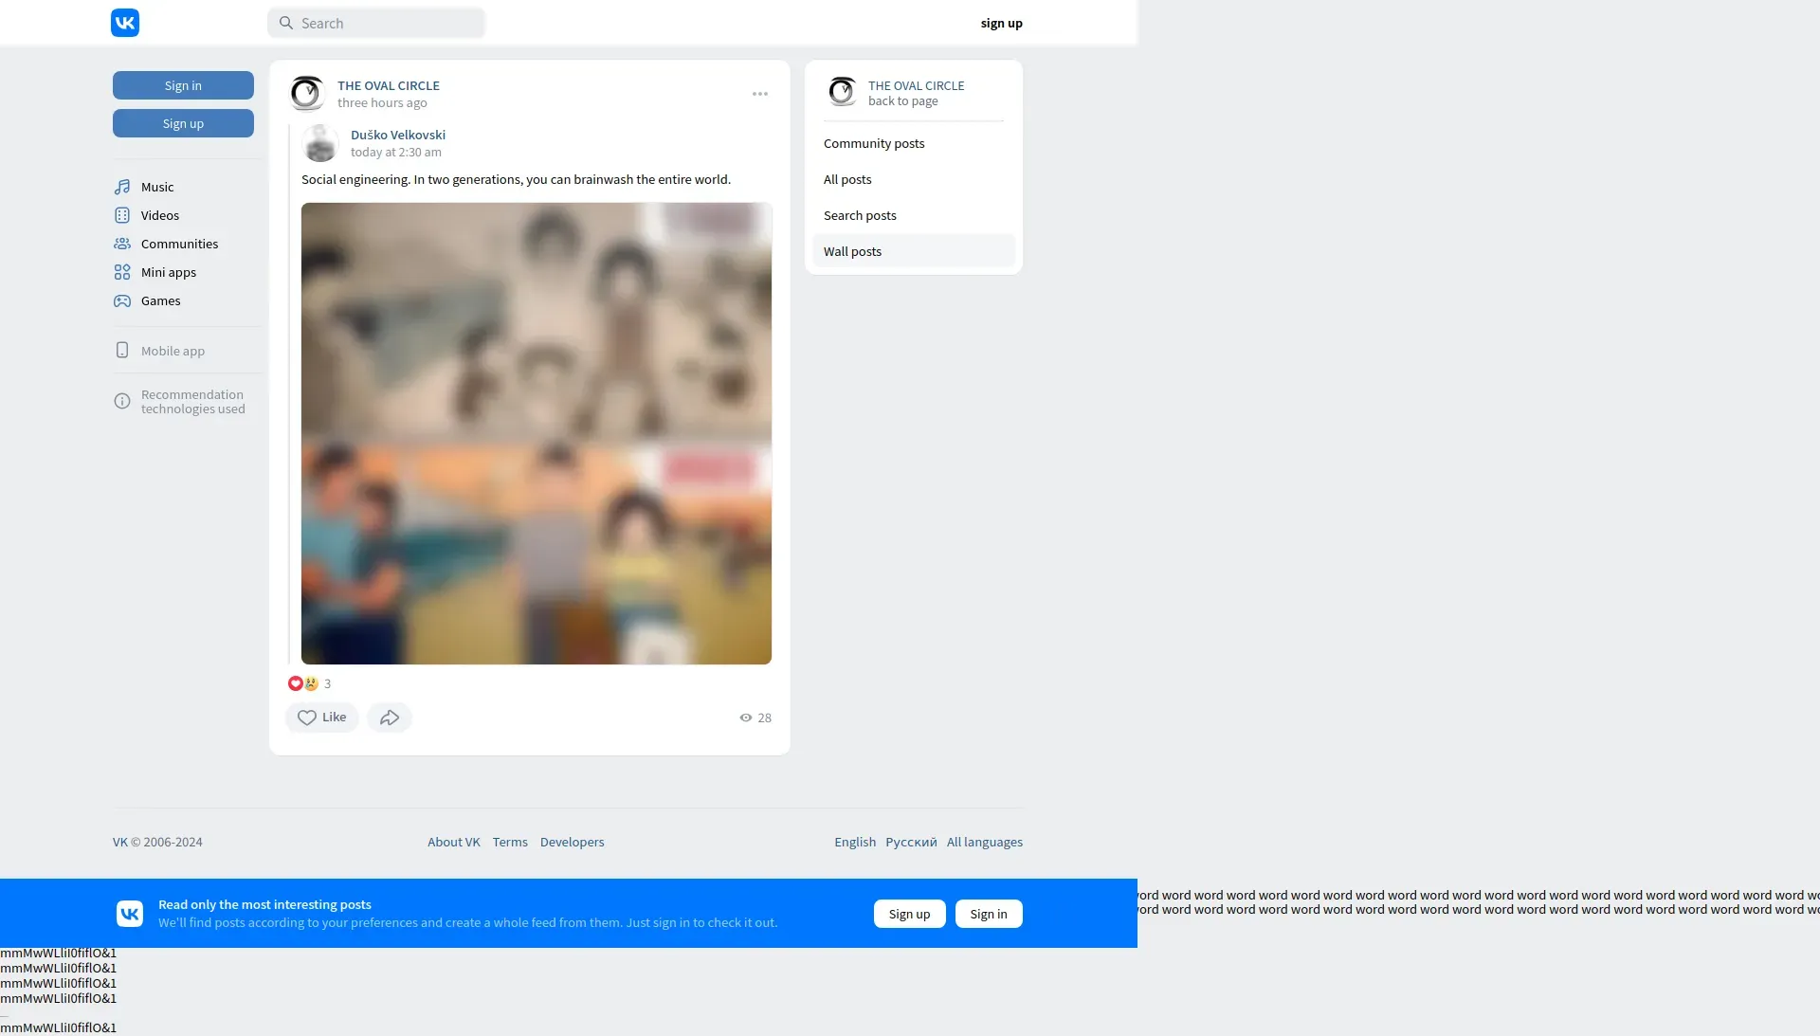This screenshot has height=1036, width=1820.
Task: Click the VK logo in the header
Action: click(125, 23)
